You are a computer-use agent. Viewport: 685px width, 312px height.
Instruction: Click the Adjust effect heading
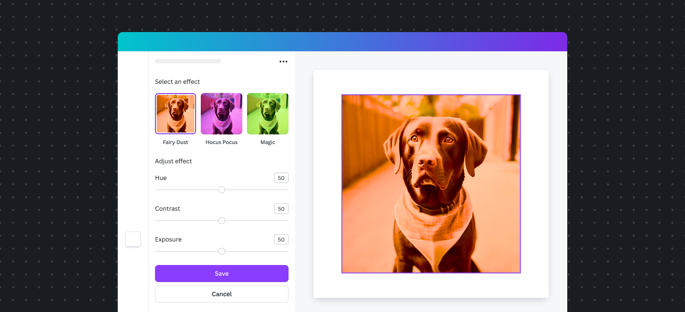click(x=173, y=161)
